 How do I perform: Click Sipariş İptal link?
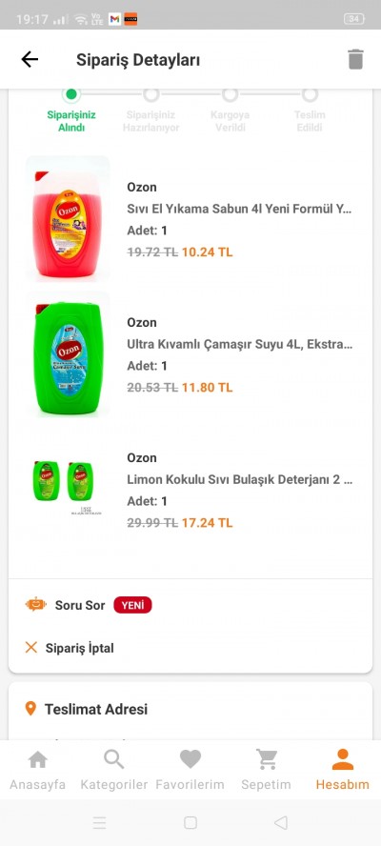pyautogui.click(x=79, y=648)
